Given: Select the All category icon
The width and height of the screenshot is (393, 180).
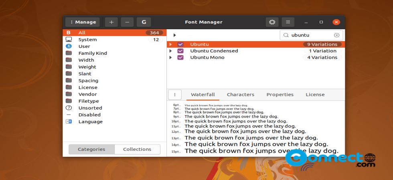Looking at the screenshot, I should click(x=69, y=32).
